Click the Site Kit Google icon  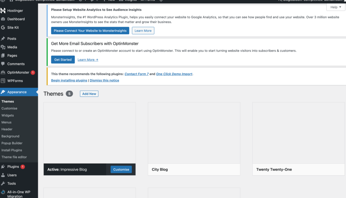3,28
